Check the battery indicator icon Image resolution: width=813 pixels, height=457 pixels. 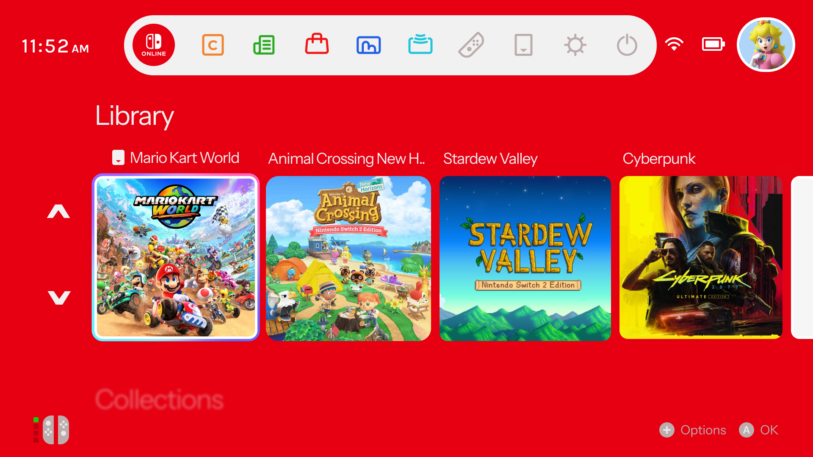[713, 44]
